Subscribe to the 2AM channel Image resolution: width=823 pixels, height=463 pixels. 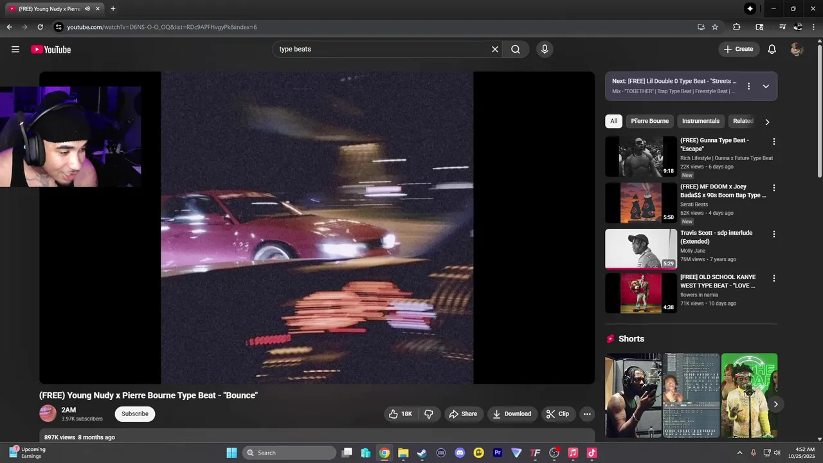click(x=135, y=414)
